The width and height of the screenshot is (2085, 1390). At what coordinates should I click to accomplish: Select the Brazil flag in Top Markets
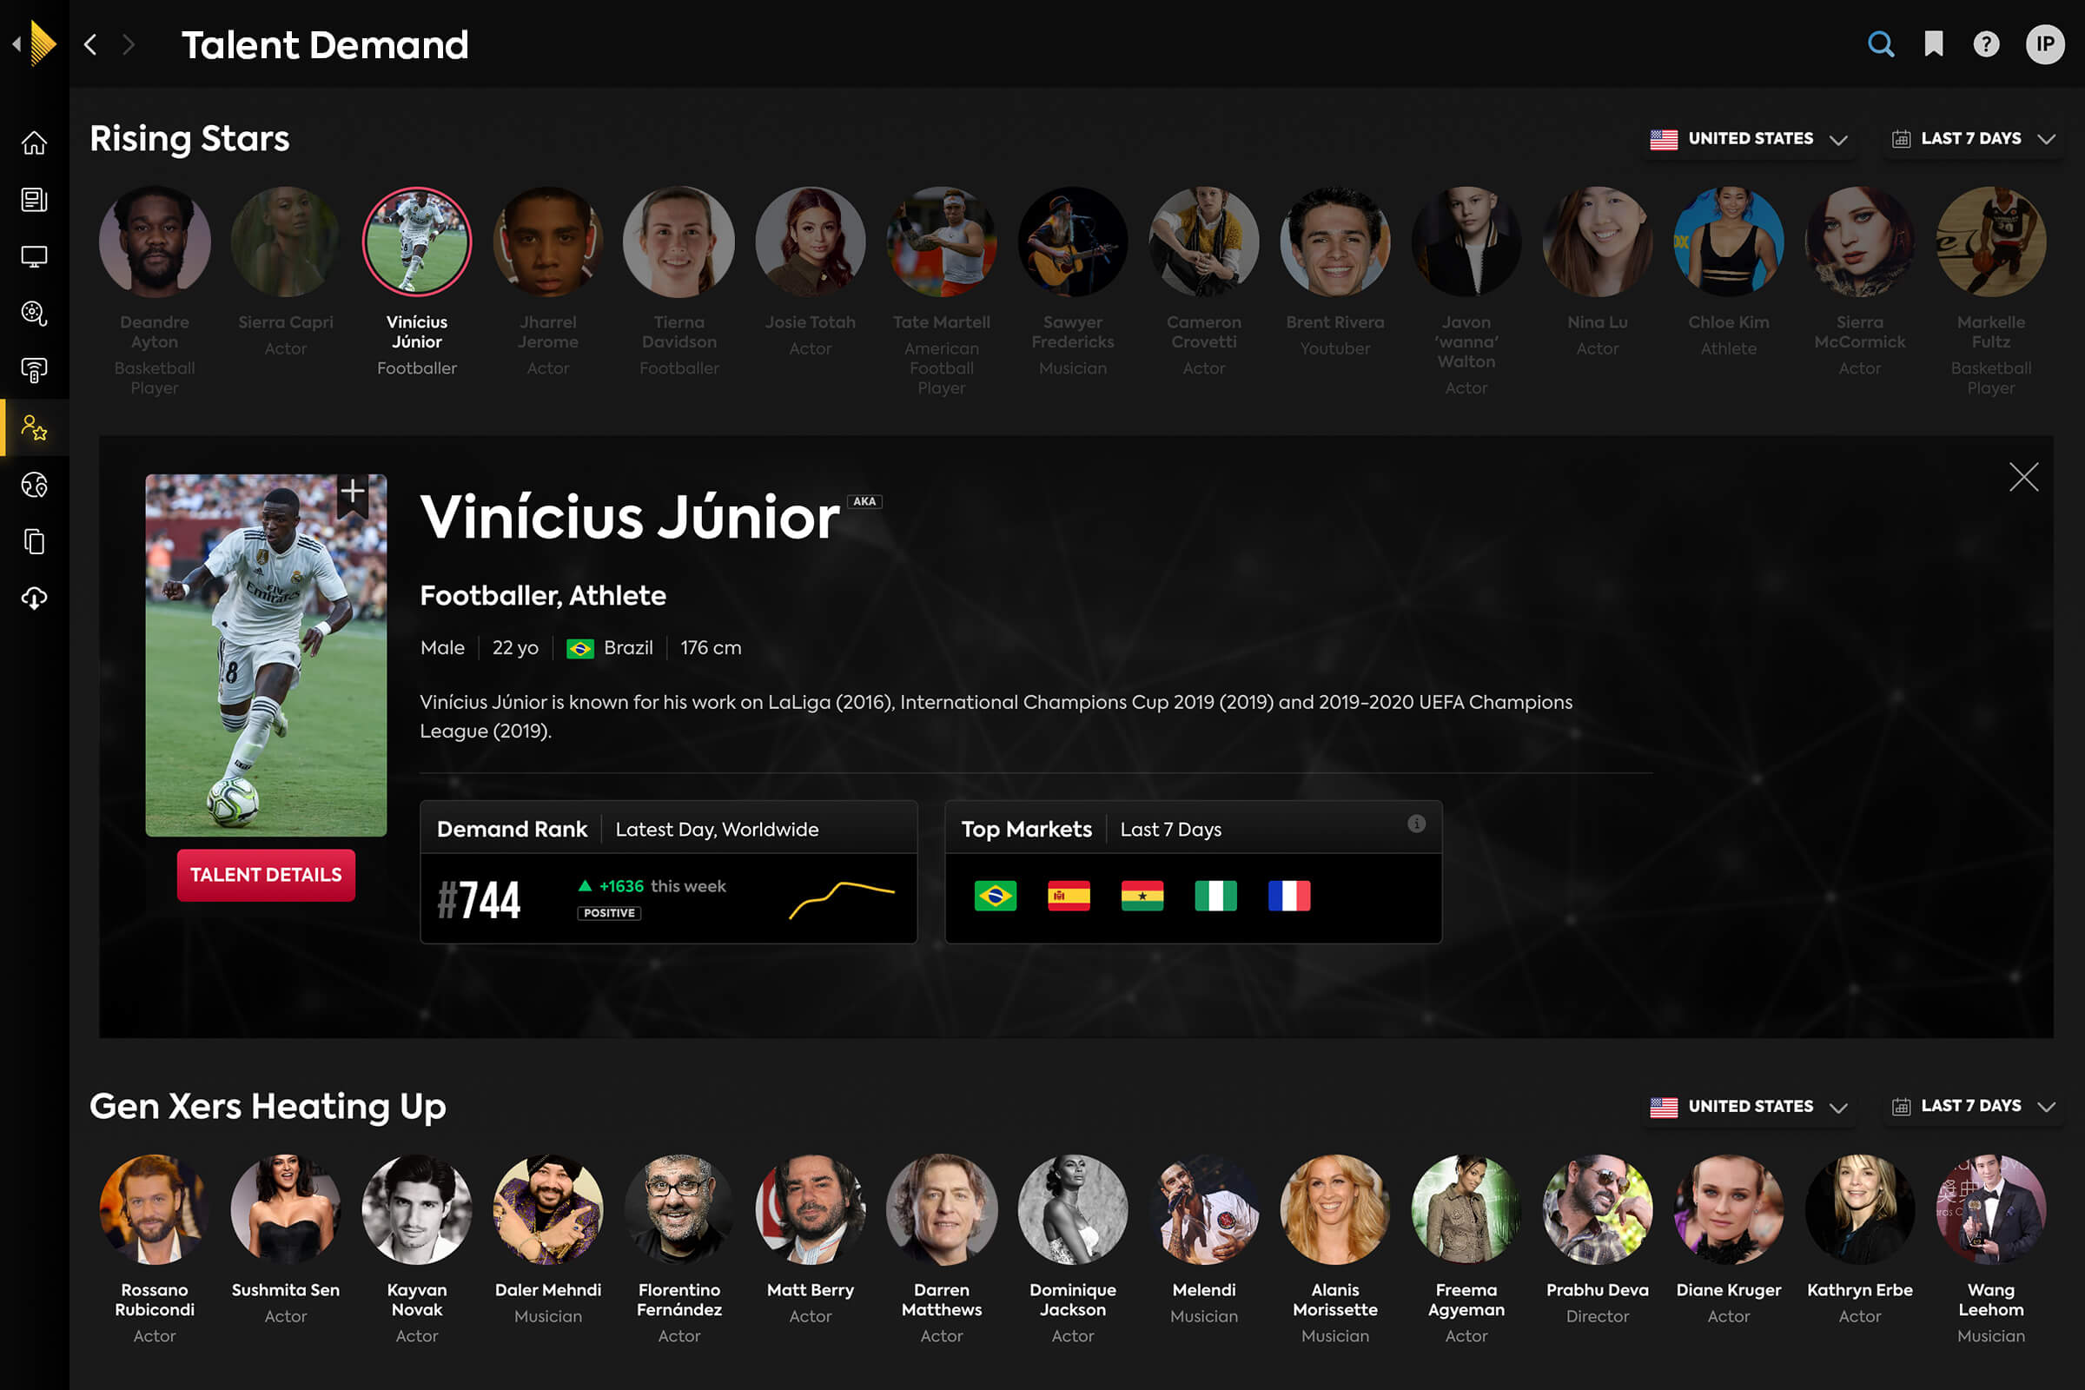tap(996, 897)
